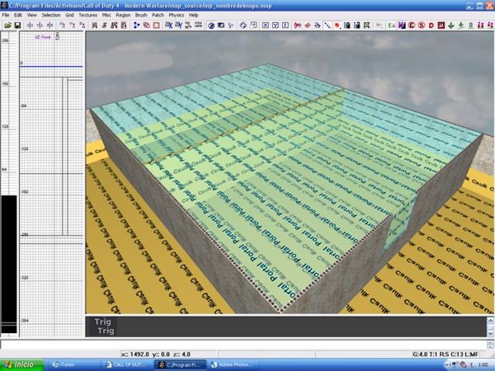Switch to Adobe Photos... taskbar window

coord(235,364)
